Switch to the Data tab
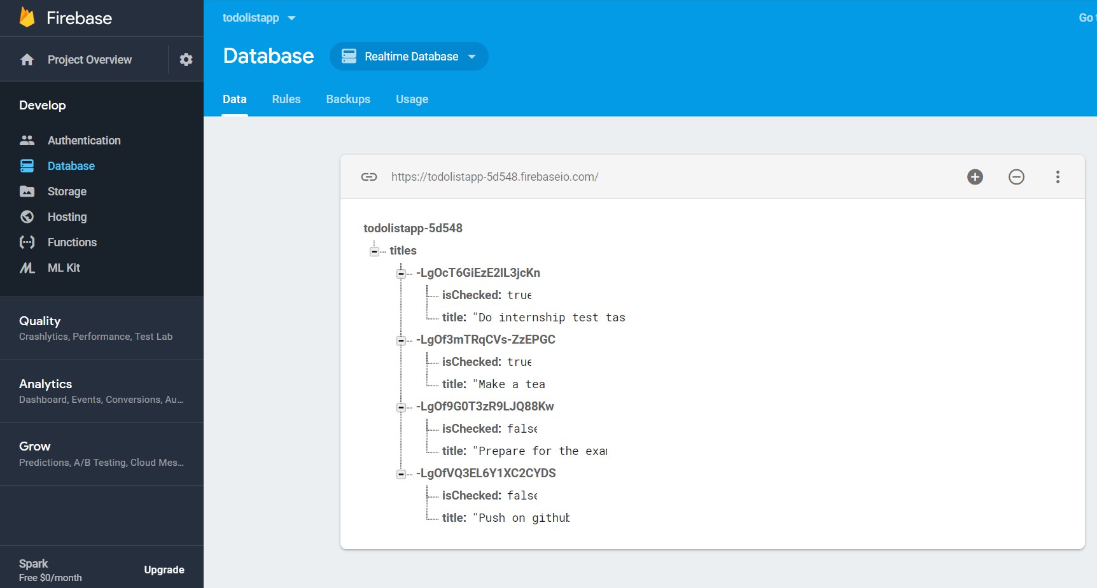1097x588 pixels. [x=234, y=99]
